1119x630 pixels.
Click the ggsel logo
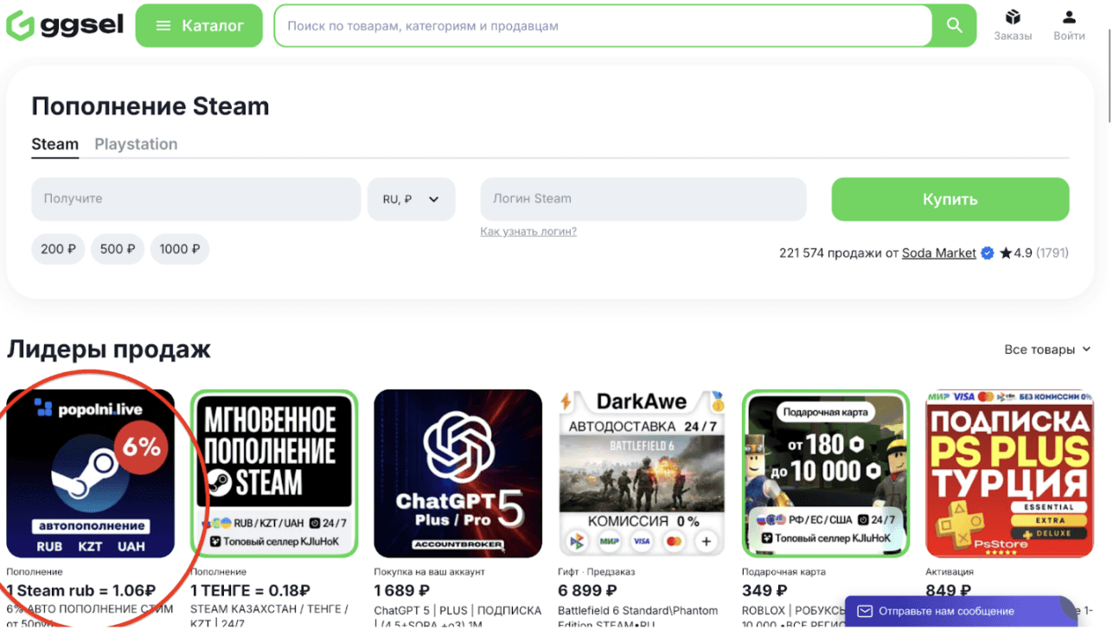[x=65, y=25]
